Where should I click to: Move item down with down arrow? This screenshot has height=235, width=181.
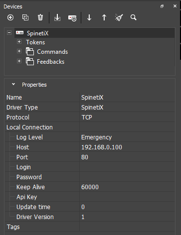[x=89, y=17]
